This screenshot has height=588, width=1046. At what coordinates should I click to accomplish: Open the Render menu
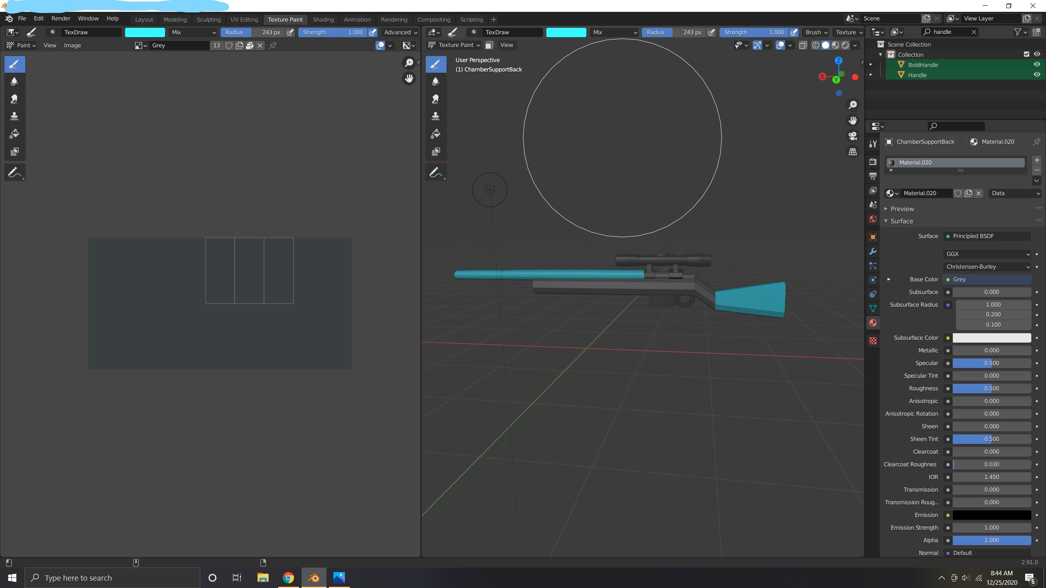[60, 18]
